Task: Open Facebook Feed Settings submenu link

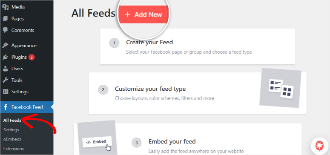Action: click(x=11, y=130)
